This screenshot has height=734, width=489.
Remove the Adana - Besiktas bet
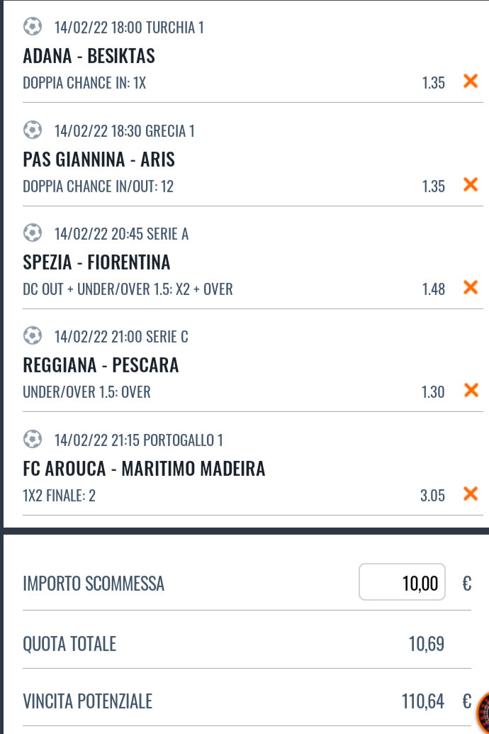pyautogui.click(x=470, y=82)
